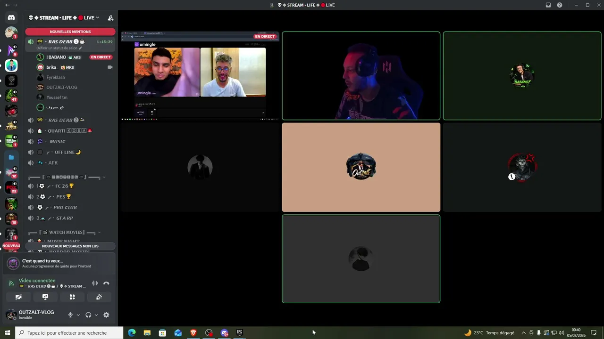
Task: Expand the STREAM • LIFE server menu
Action: tap(64, 18)
